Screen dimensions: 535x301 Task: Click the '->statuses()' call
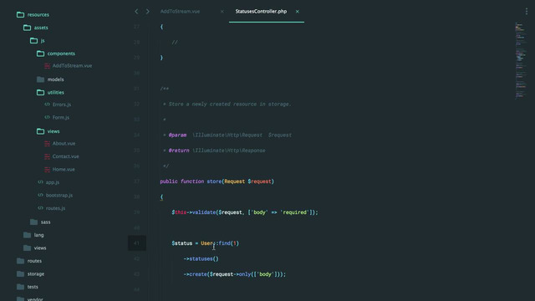[201, 258]
